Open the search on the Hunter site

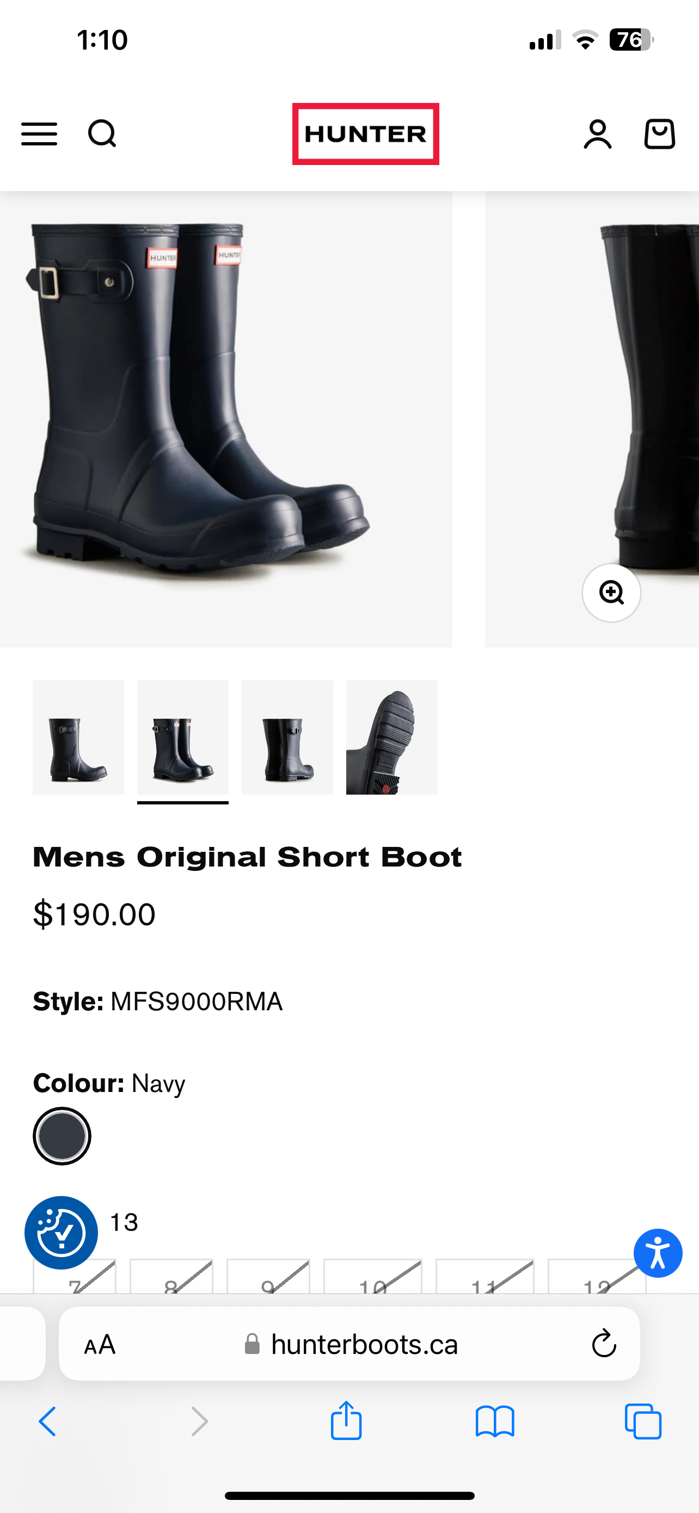(103, 134)
